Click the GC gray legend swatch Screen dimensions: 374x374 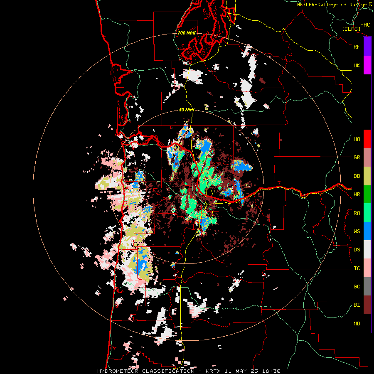(367, 286)
